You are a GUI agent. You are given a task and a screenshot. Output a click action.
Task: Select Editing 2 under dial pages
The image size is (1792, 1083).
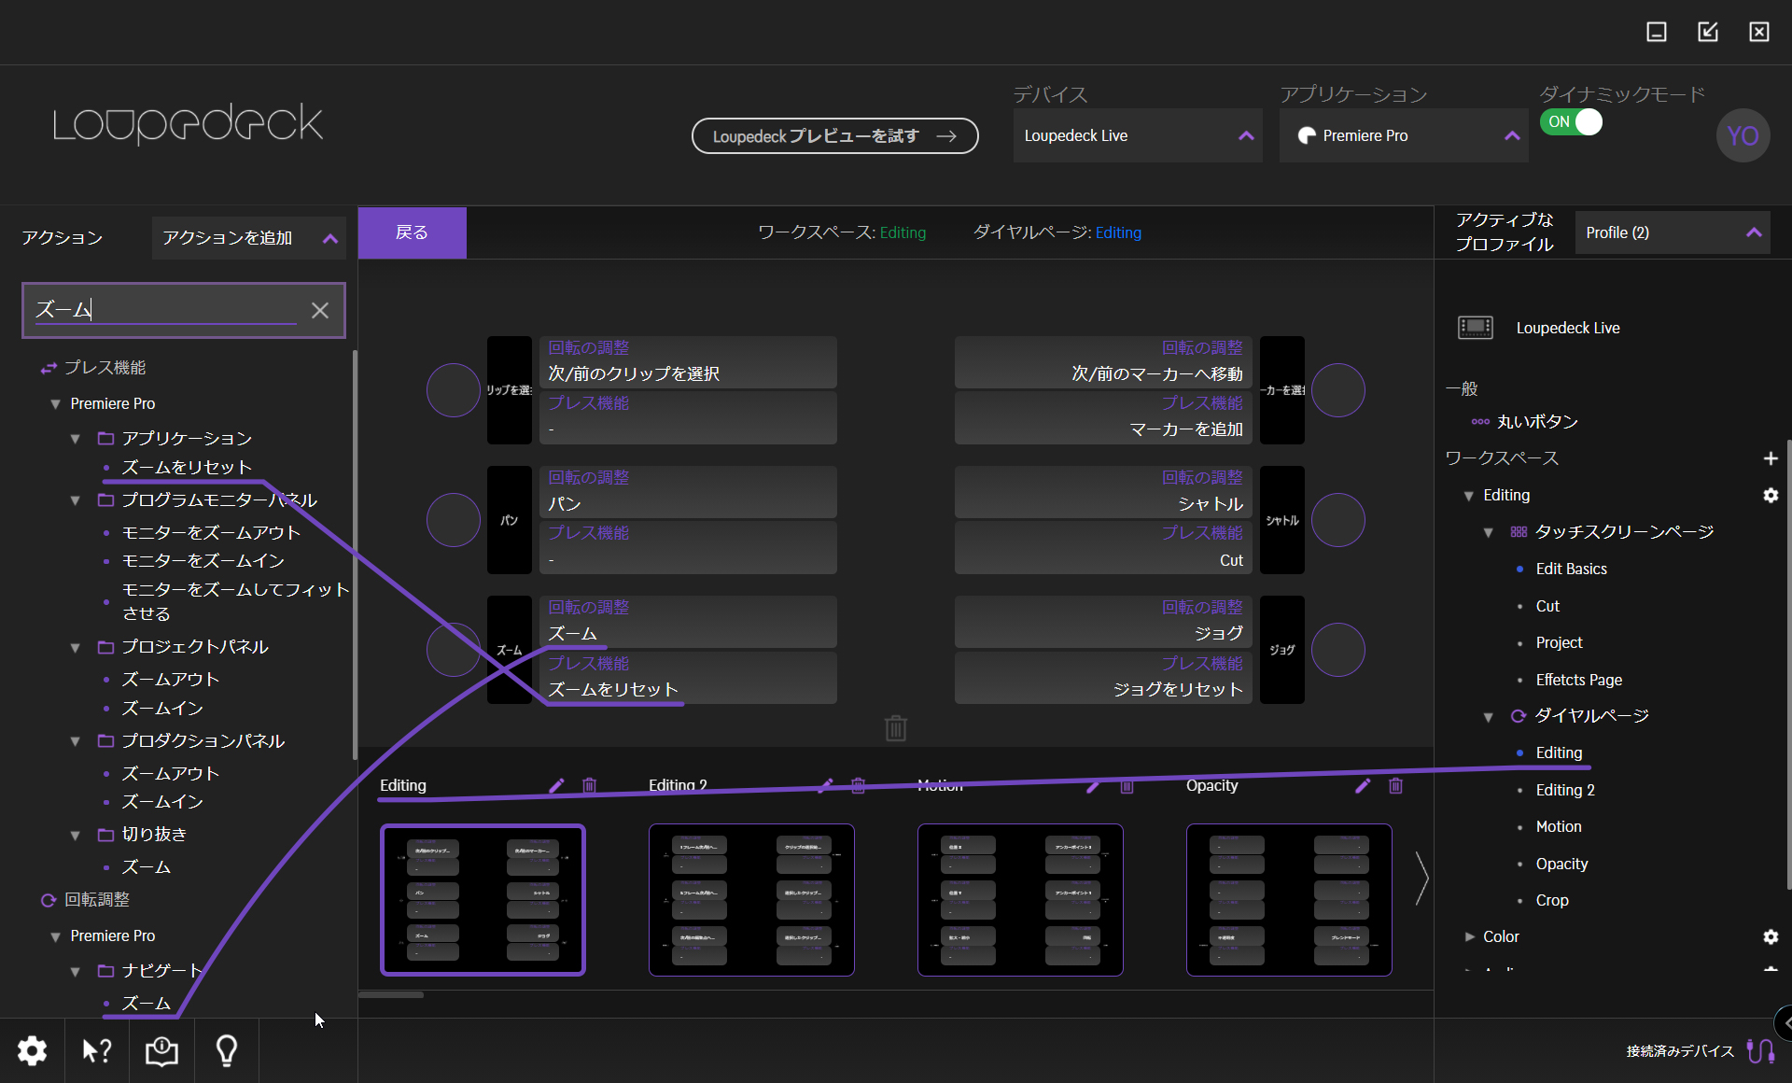(x=1564, y=790)
